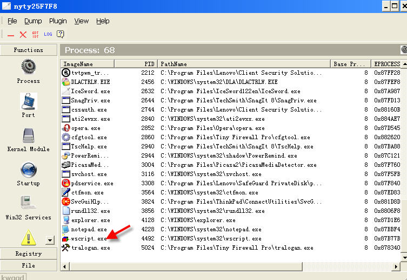Select the rundll32.exe process name
407x280 pixels.
click(91, 211)
